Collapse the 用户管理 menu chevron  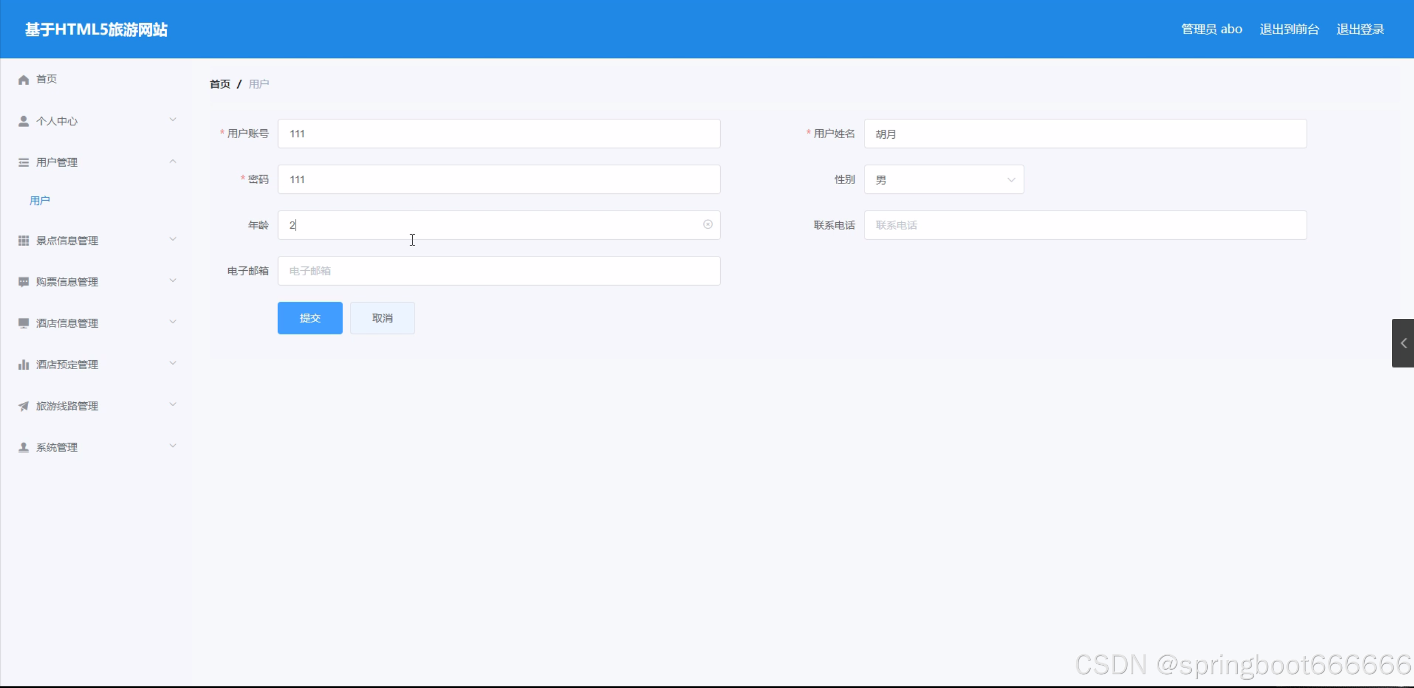point(172,161)
